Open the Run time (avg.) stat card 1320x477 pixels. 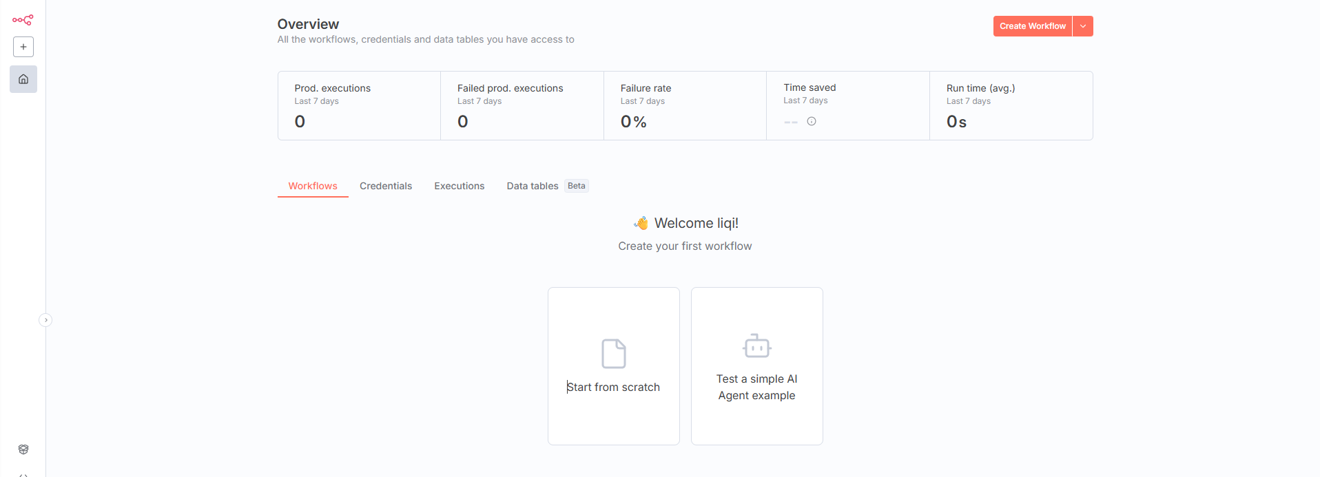click(x=1011, y=106)
